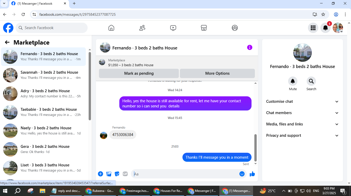This screenshot has height=196, width=351.
Task: Click the Fernando chat title in header
Action: [145, 48]
